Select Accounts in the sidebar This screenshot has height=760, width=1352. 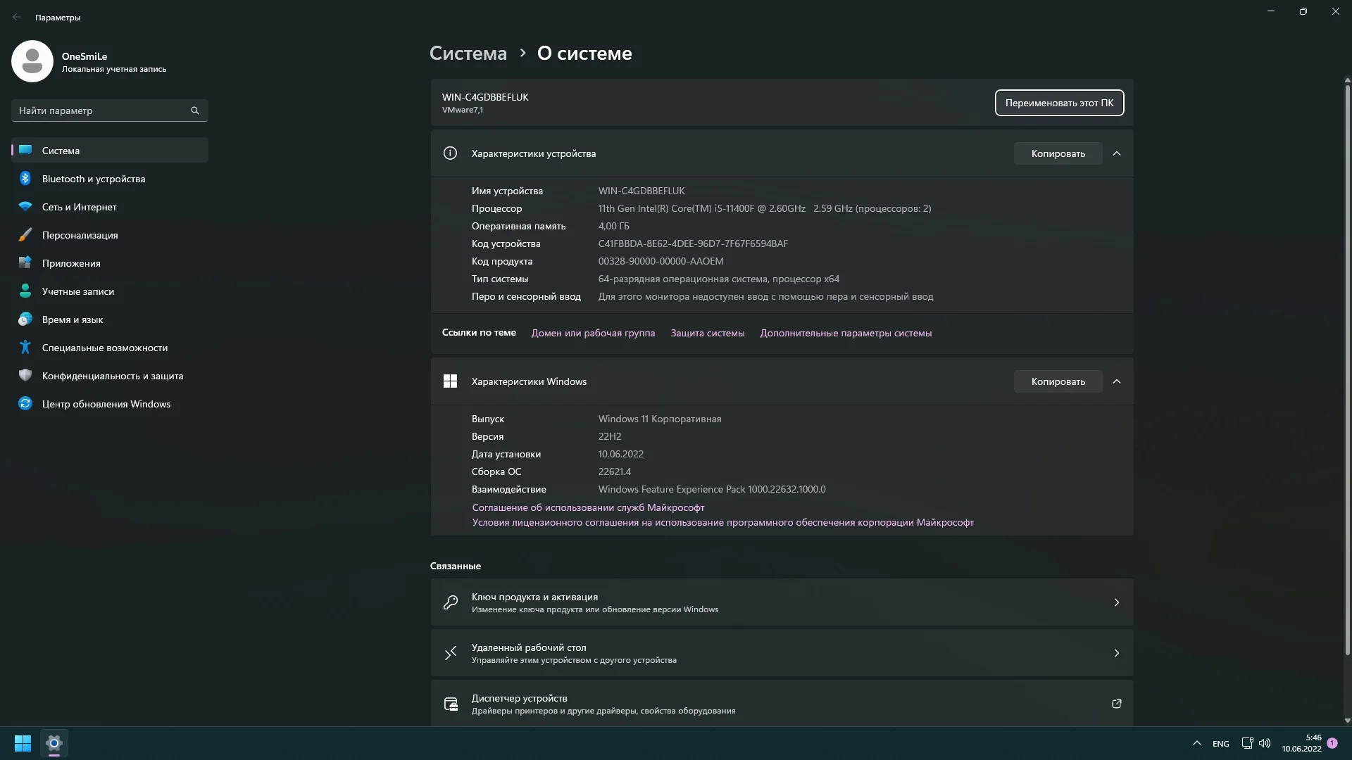coord(77,291)
